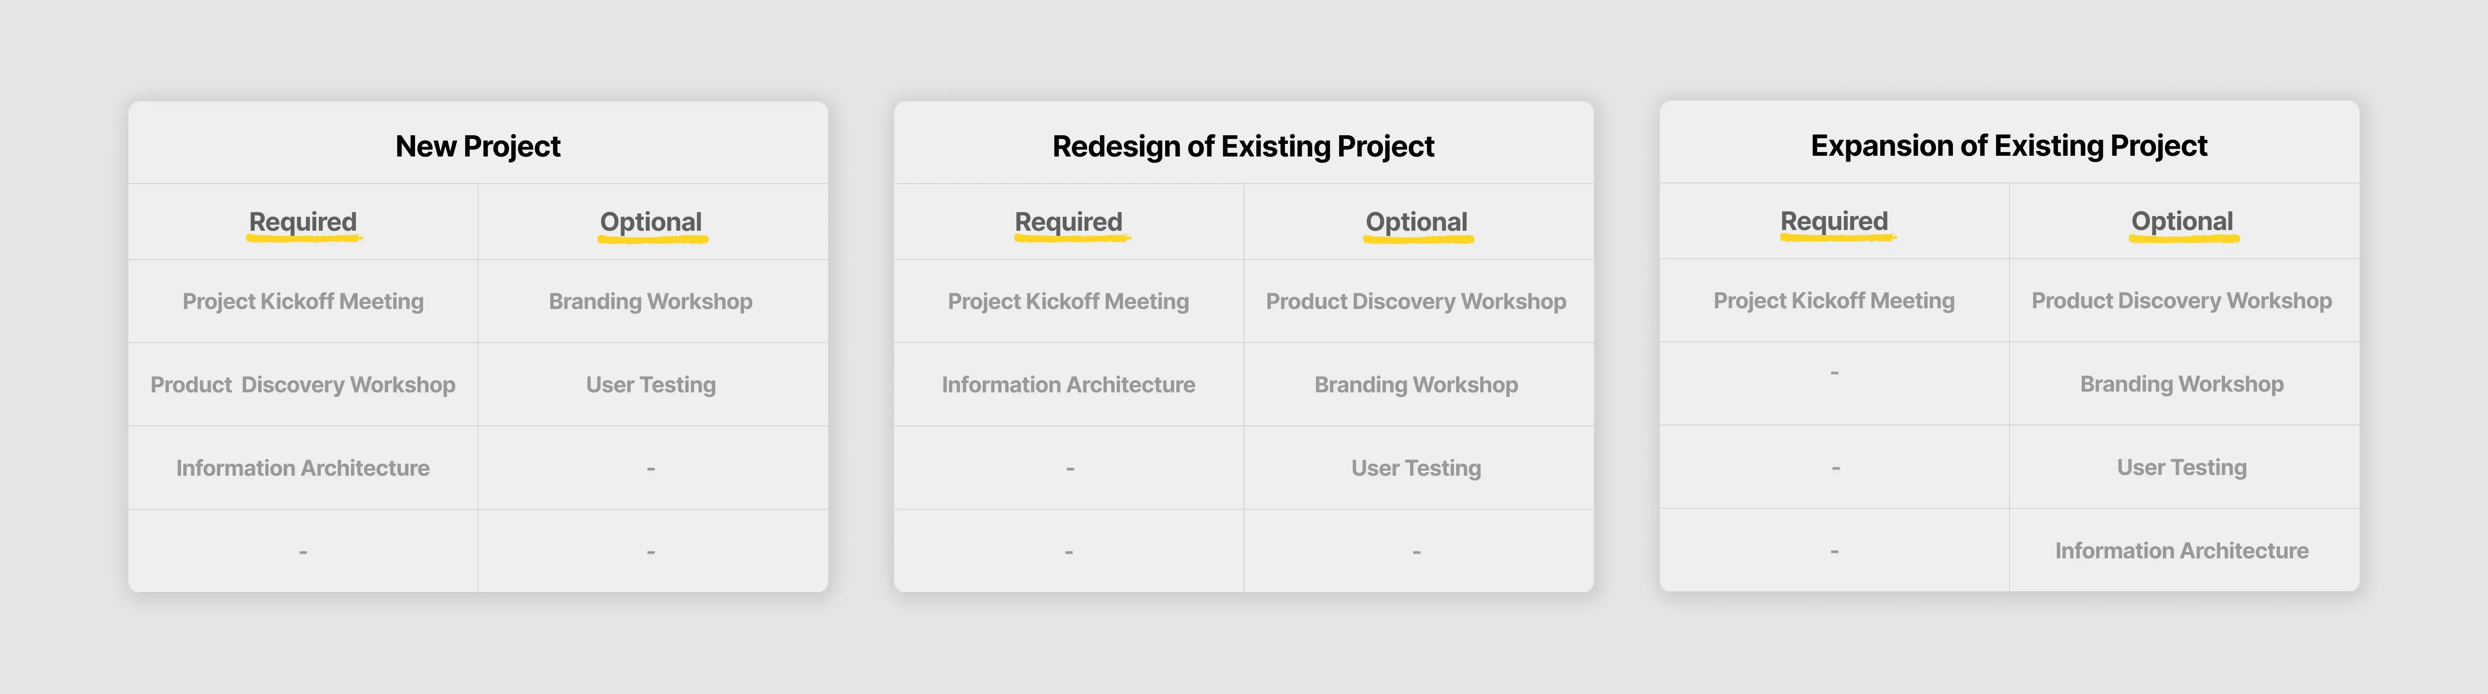Click the Redesign of Existing Project title

(x=1243, y=146)
